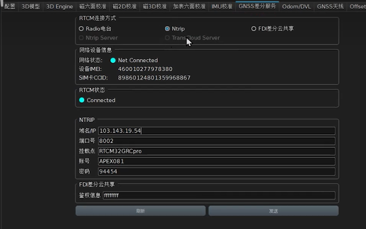Click the RTCM连接方式 group title
The height and width of the screenshot is (229, 366).
pyautogui.click(x=97, y=18)
